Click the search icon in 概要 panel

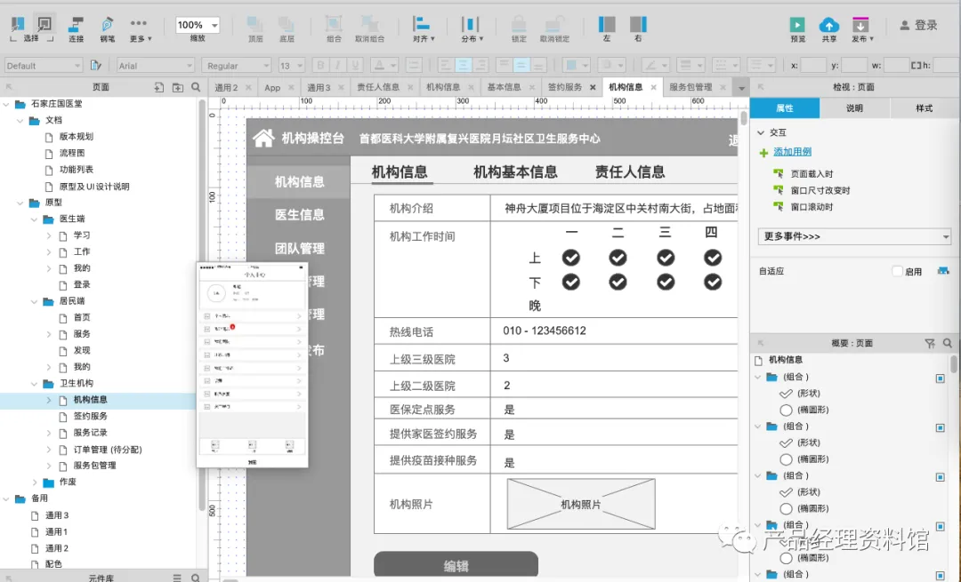click(948, 343)
